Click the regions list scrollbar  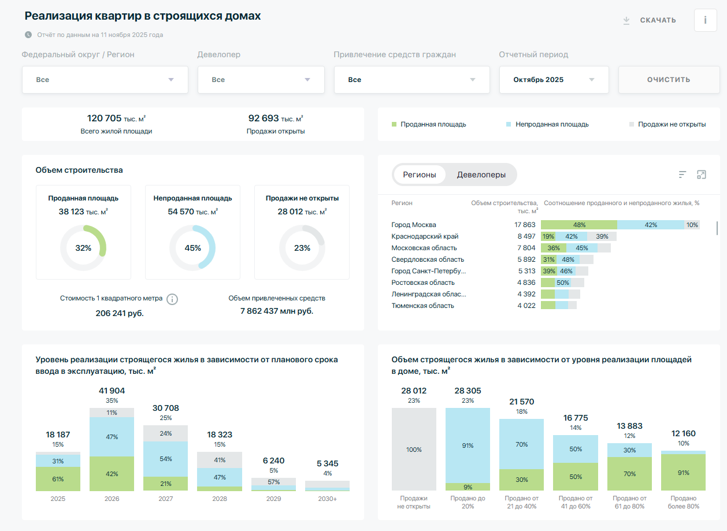(x=717, y=228)
